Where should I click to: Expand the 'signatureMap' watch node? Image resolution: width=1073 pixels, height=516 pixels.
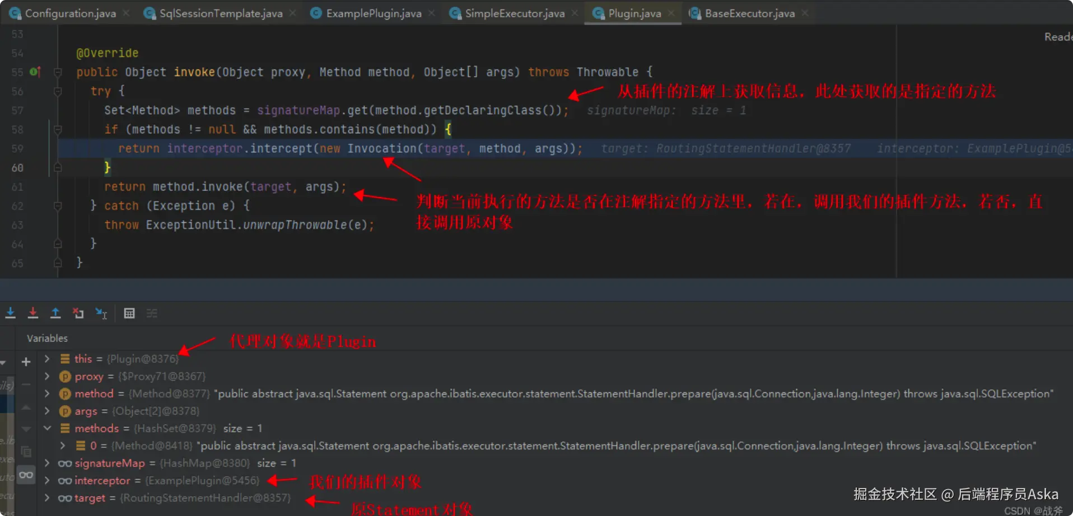[x=47, y=463]
